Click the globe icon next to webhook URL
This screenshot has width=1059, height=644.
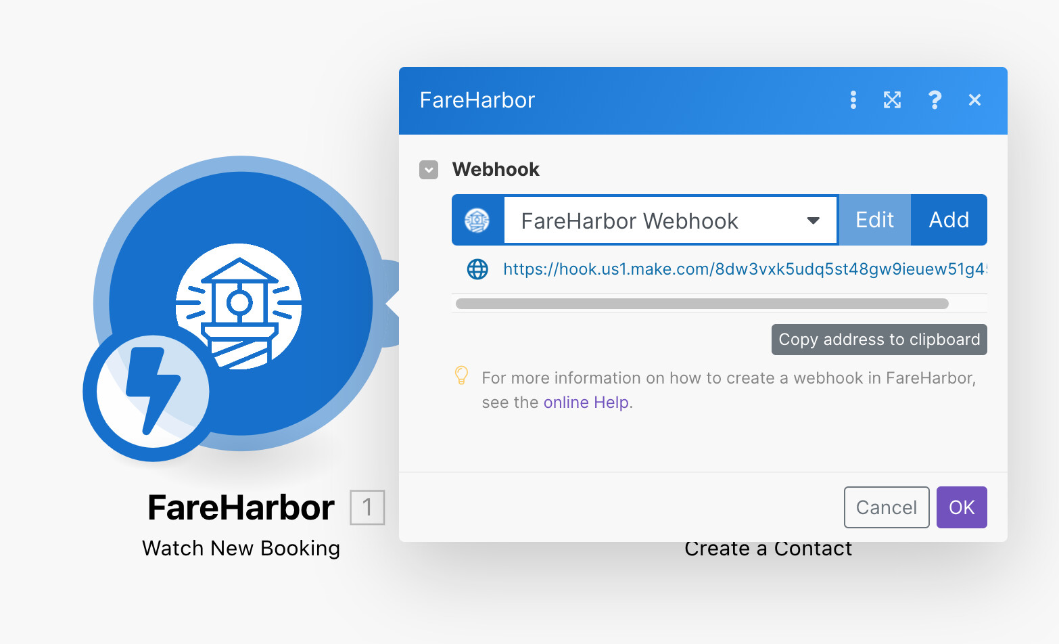(477, 269)
